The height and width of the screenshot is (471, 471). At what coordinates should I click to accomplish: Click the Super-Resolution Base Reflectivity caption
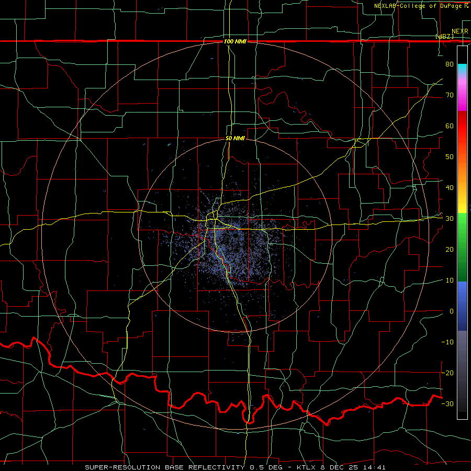235,467
